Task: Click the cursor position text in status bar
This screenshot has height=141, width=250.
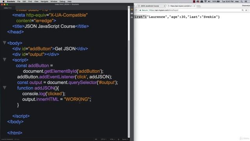Action: (7, 139)
